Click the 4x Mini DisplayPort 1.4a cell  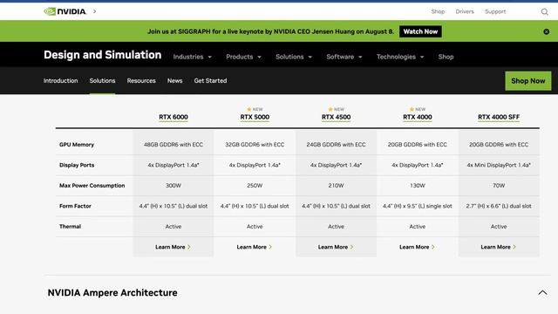click(x=499, y=165)
